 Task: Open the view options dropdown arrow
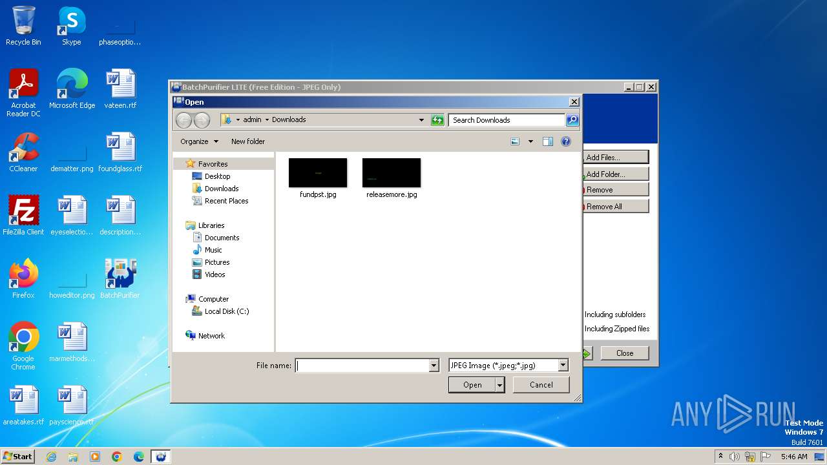tap(530, 141)
